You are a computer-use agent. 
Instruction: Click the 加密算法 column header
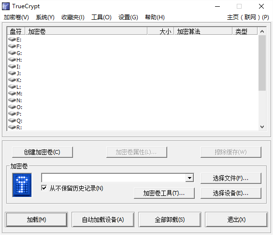pos(203,31)
